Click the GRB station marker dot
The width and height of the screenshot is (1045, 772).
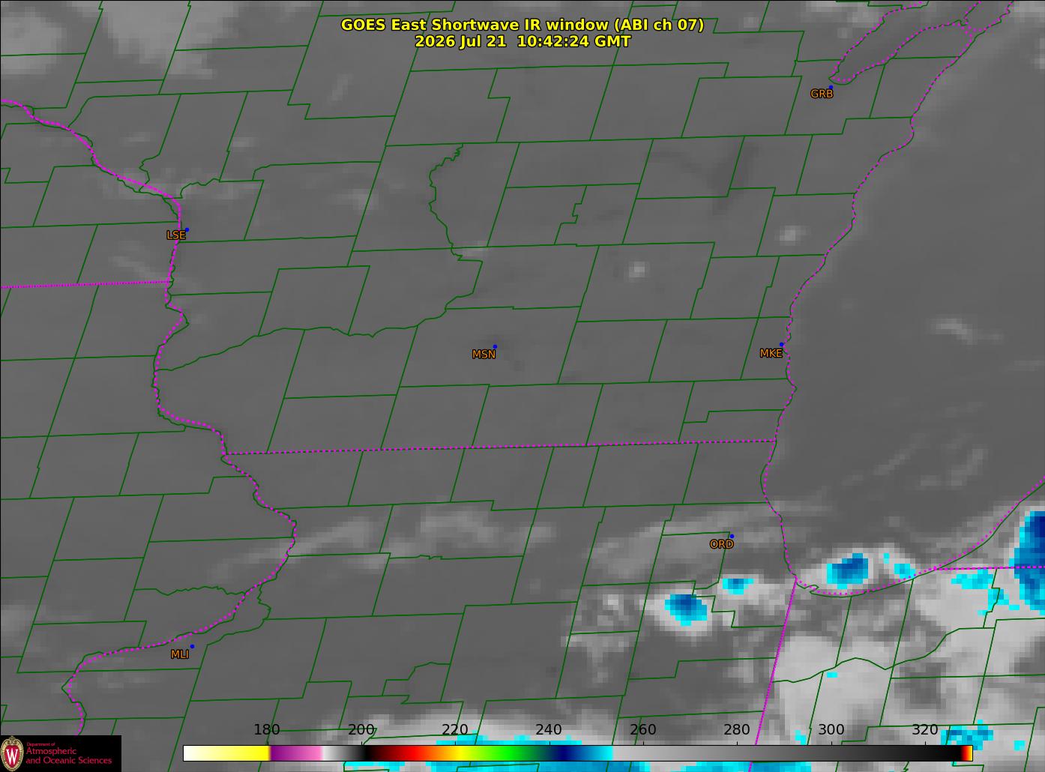(831, 88)
